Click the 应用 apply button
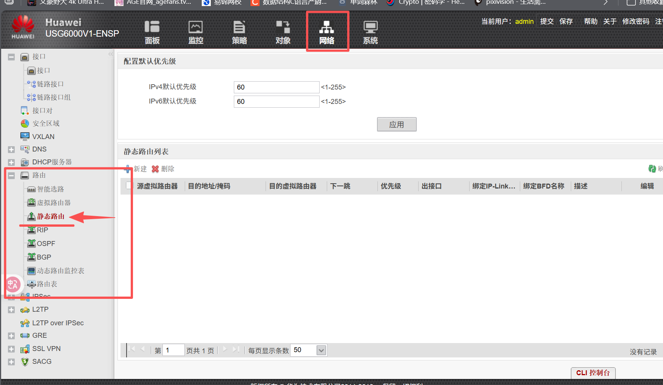This screenshot has height=385, width=663. (397, 124)
